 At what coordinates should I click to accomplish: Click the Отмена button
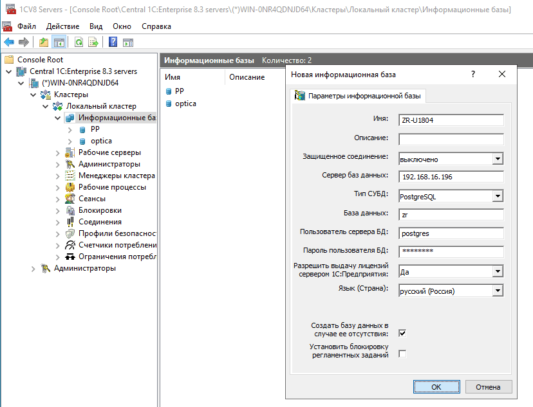(x=487, y=386)
